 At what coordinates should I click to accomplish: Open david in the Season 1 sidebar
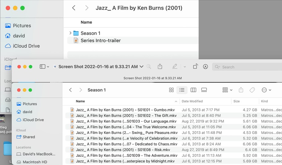tap(24, 112)
